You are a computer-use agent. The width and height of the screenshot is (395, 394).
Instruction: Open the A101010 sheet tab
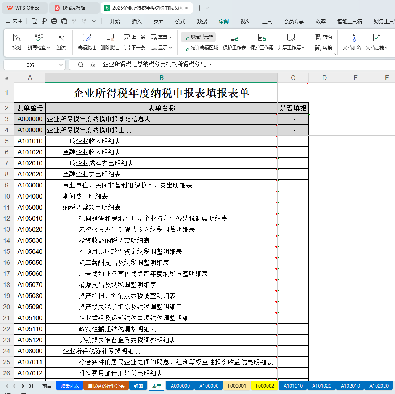coord(293,386)
